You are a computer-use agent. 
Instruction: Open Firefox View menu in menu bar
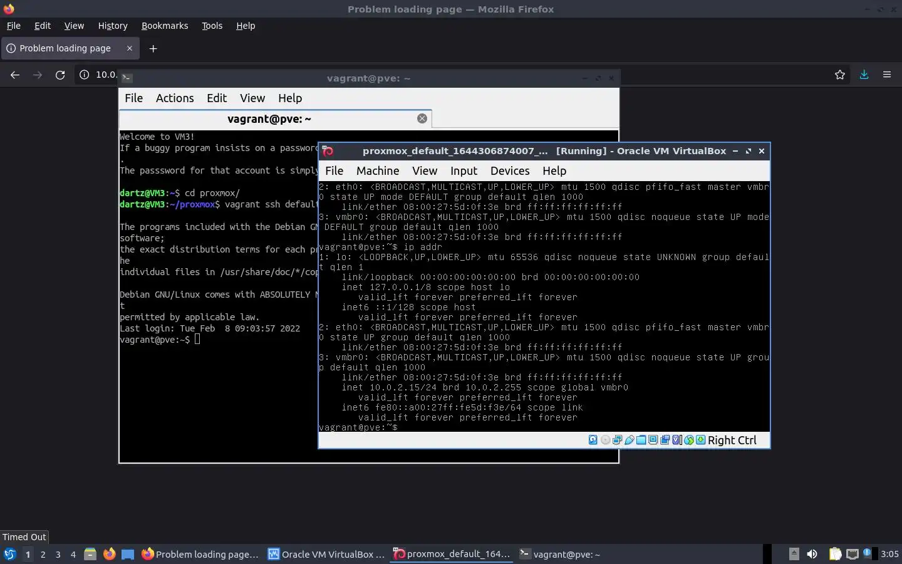coord(74,26)
